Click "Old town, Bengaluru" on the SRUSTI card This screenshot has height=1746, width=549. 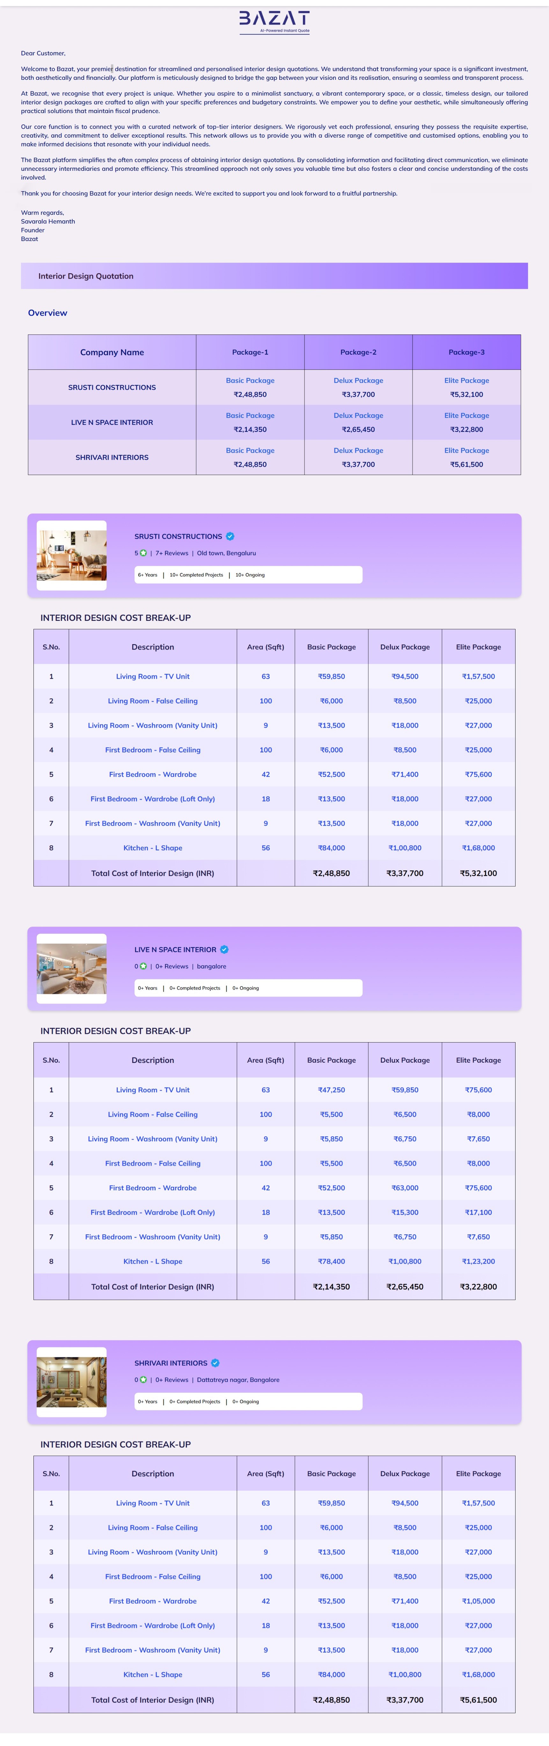[x=227, y=553]
